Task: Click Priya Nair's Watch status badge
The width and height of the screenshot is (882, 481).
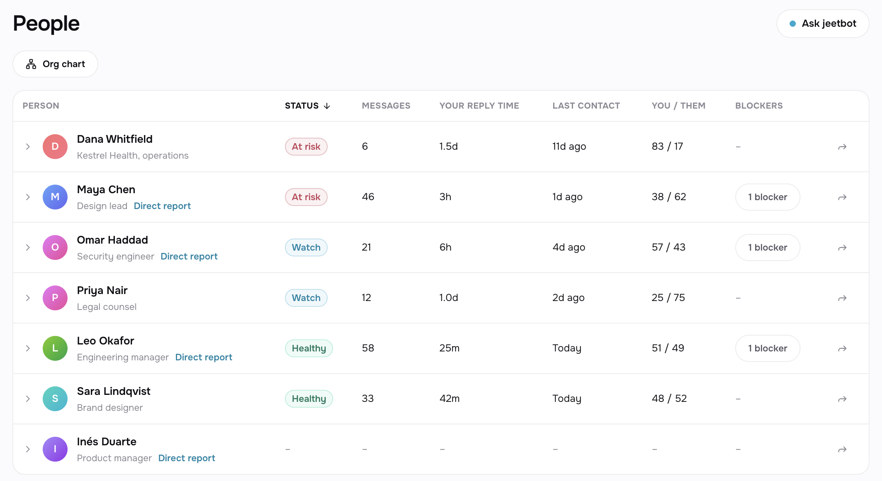Action: [306, 298]
